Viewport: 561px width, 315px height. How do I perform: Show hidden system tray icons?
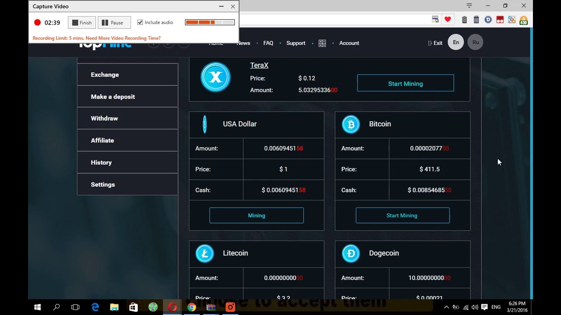tap(447, 307)
